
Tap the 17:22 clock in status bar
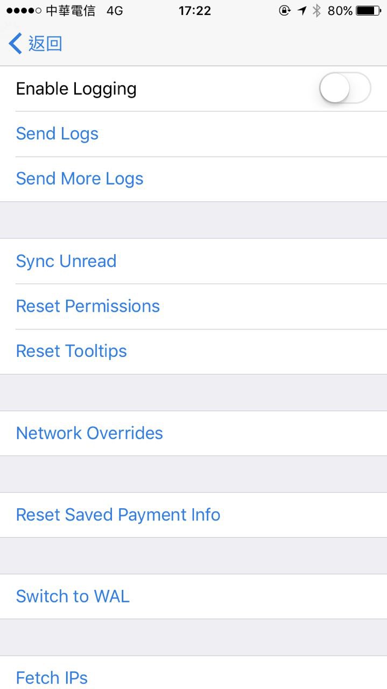[x=195, y=11]
